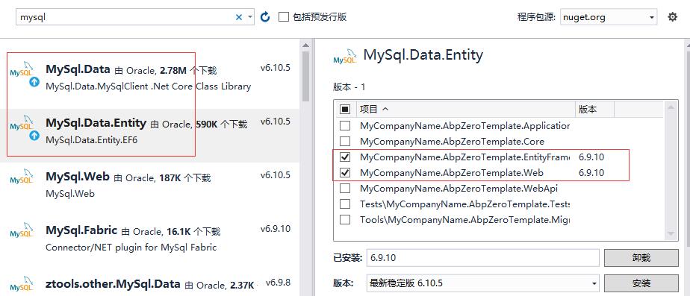Screen dimensions: 690x296
Task: Click Connector/NET plugin for MySql Fabric text
Action: tap(131, 248)
